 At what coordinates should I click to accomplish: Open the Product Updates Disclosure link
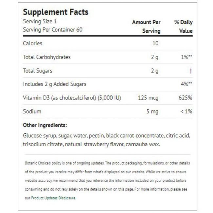pos(53,198)
